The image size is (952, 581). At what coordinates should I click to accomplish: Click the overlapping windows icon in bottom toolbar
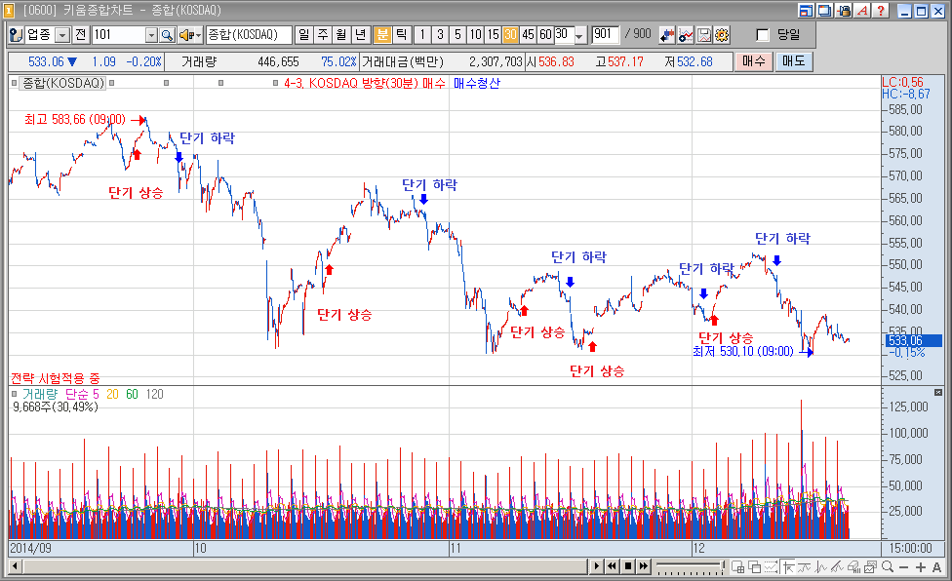755,567
